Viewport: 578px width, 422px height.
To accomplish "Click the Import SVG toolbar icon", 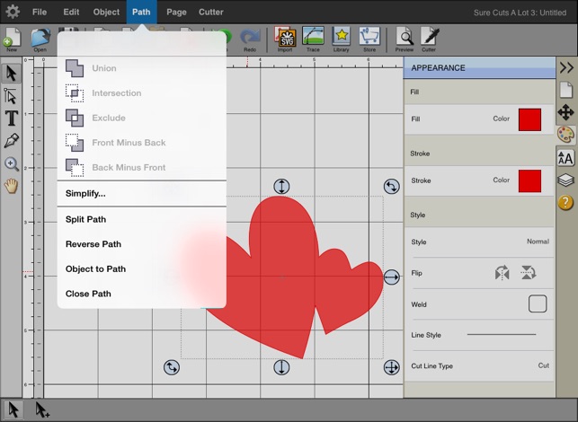I will point(284,38).
